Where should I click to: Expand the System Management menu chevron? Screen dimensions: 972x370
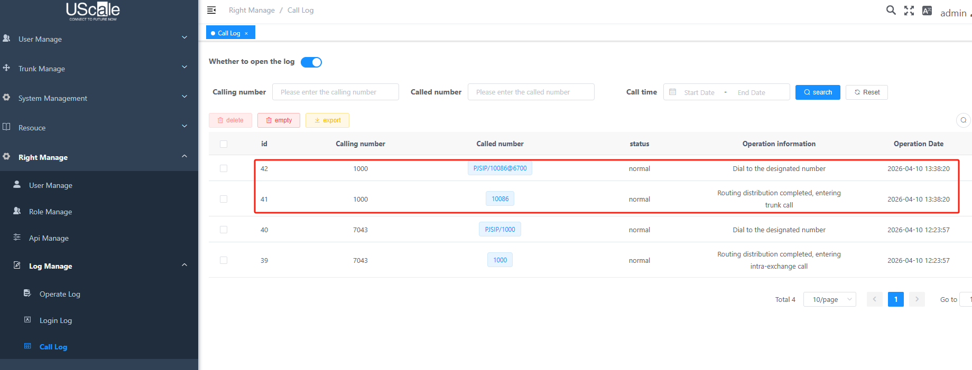184,97
